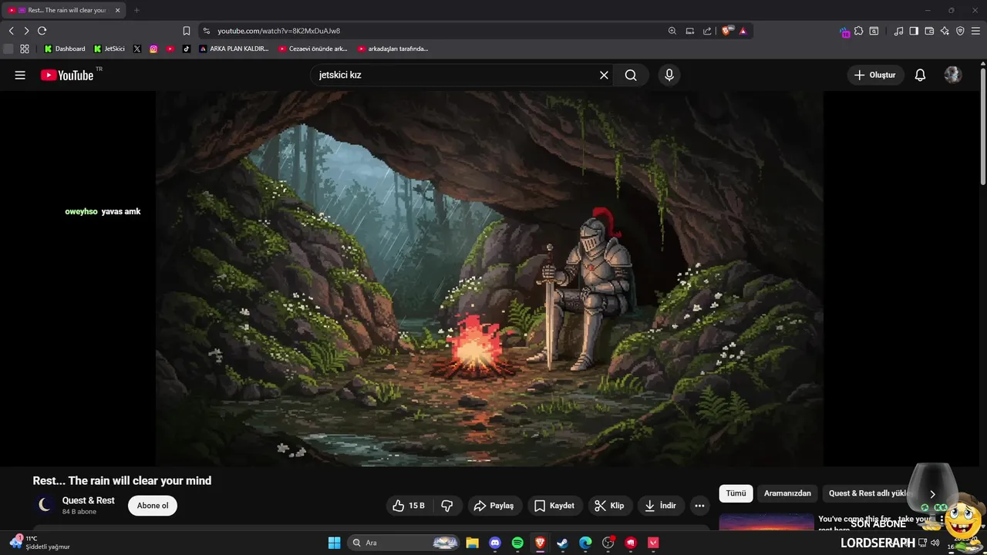987x555 pixels.
Task: Start voice search with the microphone
Action: click(x=669, y=75)
